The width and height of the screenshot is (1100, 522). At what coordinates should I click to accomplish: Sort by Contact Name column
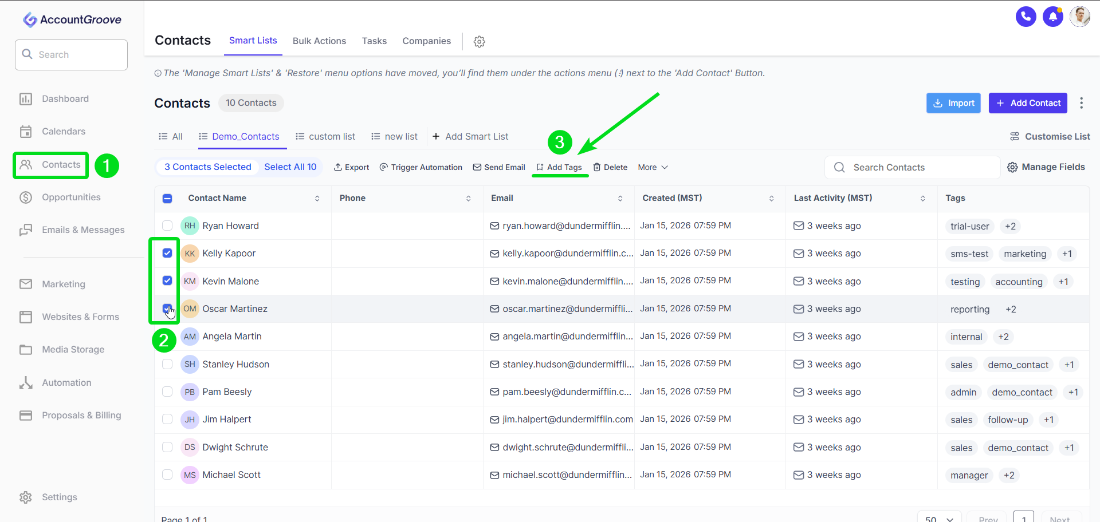point(317,199)
